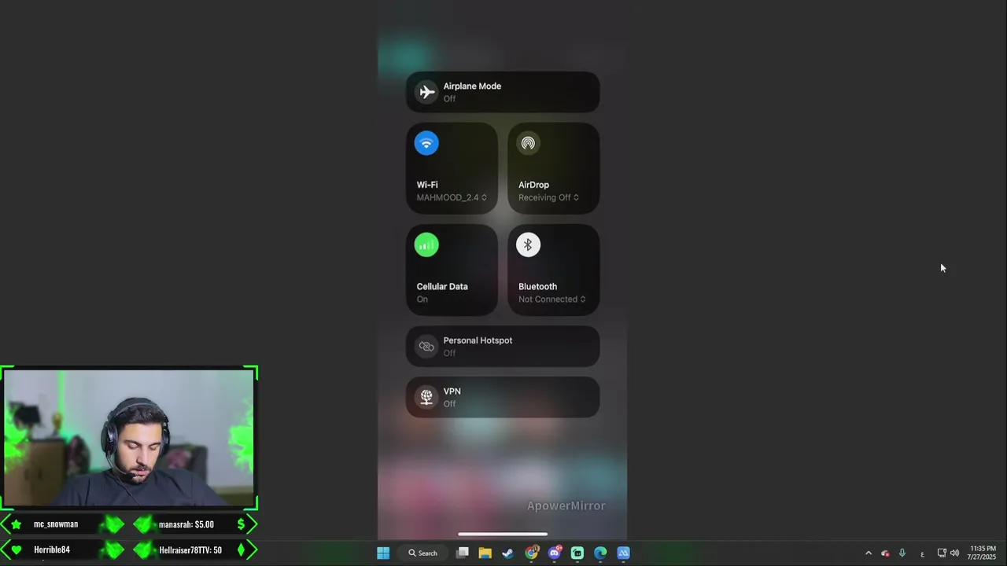Enable Personal Hotspot icon
This screenshot has width=1007, height=566.
tap(426, 347)
